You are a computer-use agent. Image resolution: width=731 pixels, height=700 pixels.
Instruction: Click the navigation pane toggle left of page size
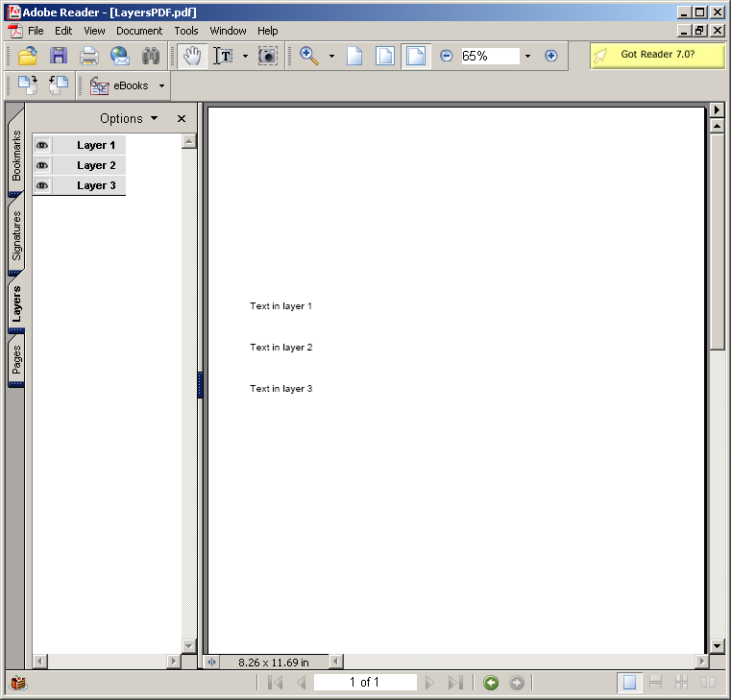tap(211, 662)
